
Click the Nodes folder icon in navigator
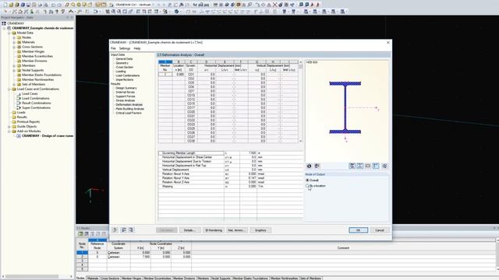19,37
